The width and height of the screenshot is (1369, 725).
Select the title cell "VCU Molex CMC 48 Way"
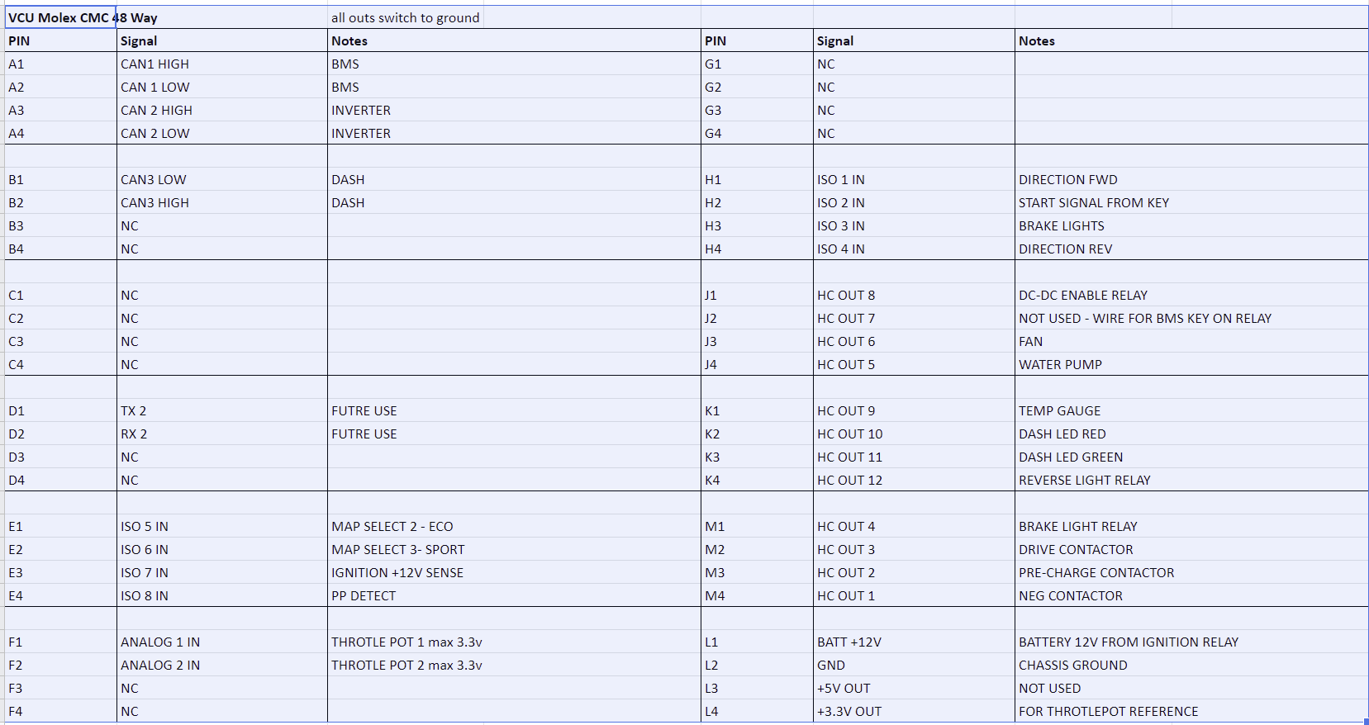(x=60, y=17)
